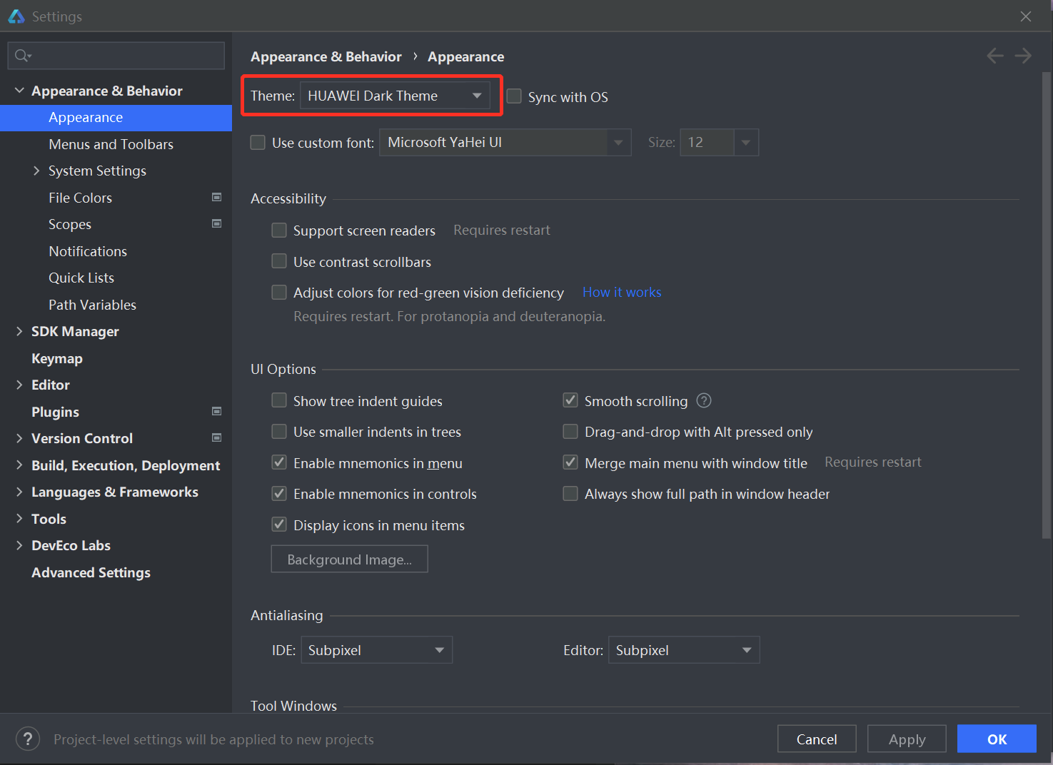Expand the System Settings node

click(36, 171)
